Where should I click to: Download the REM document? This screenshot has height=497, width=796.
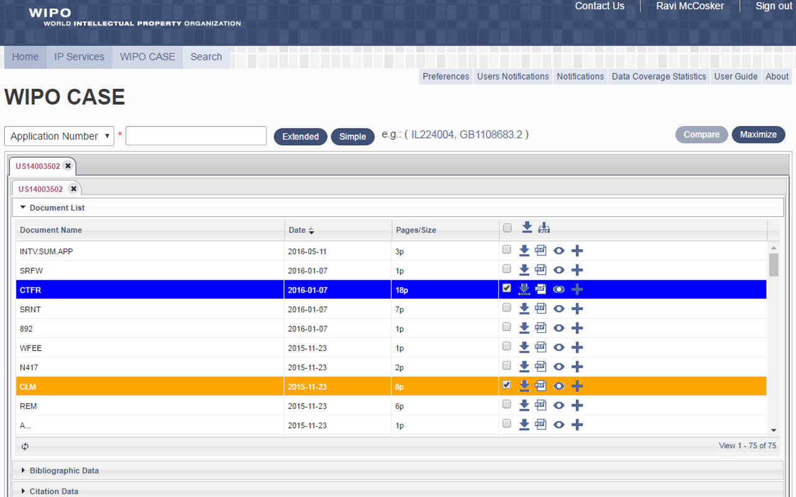tap(524, 405)
